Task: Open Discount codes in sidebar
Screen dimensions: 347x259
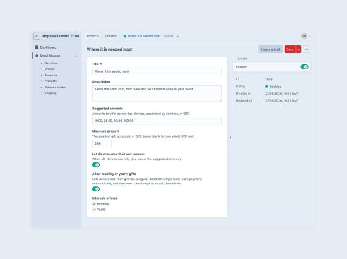Action: [x=55, y=87]
